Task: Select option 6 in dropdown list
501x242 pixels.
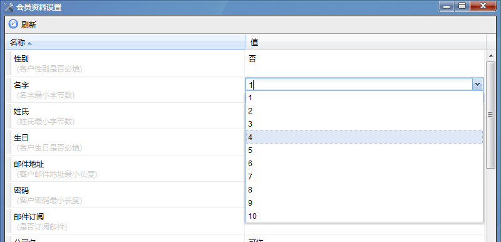Action: coord(364,164)
